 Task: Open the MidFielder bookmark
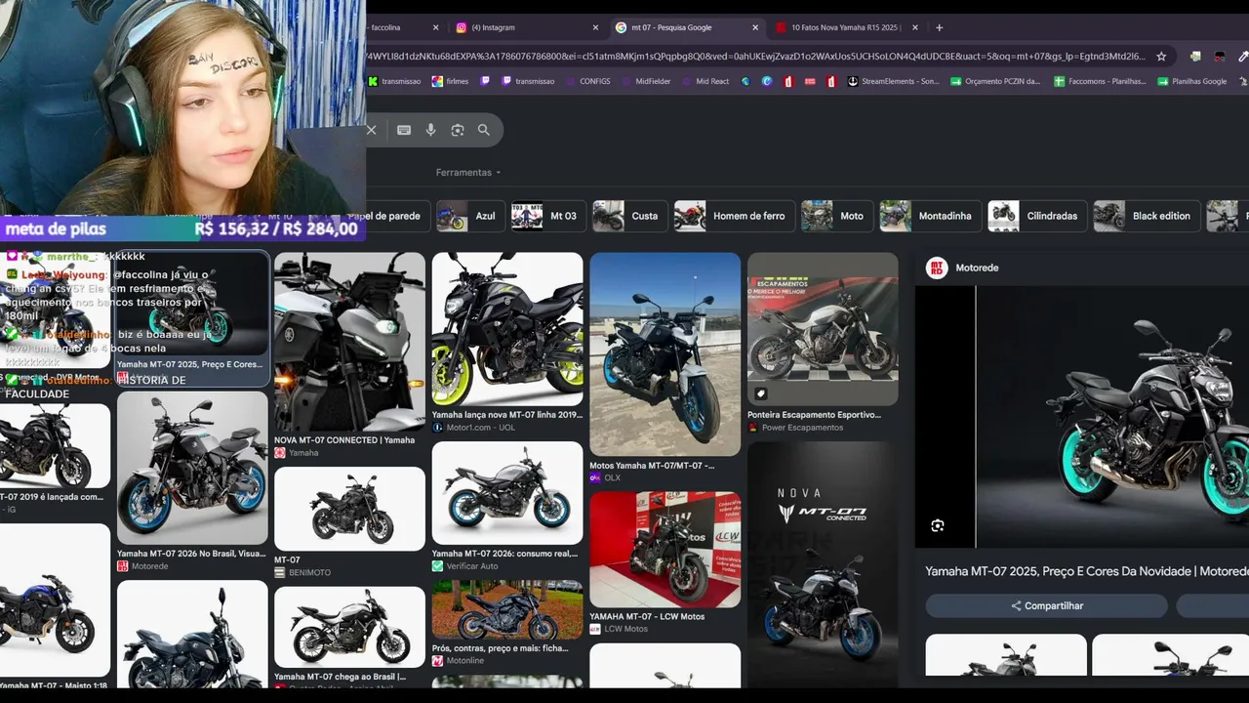(645, 81)
